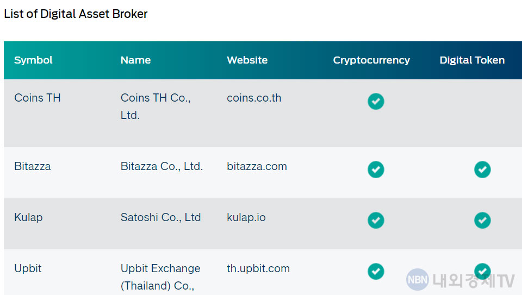Visit the bitazza.com website link
Screen dimensions: 522x295
257,166
